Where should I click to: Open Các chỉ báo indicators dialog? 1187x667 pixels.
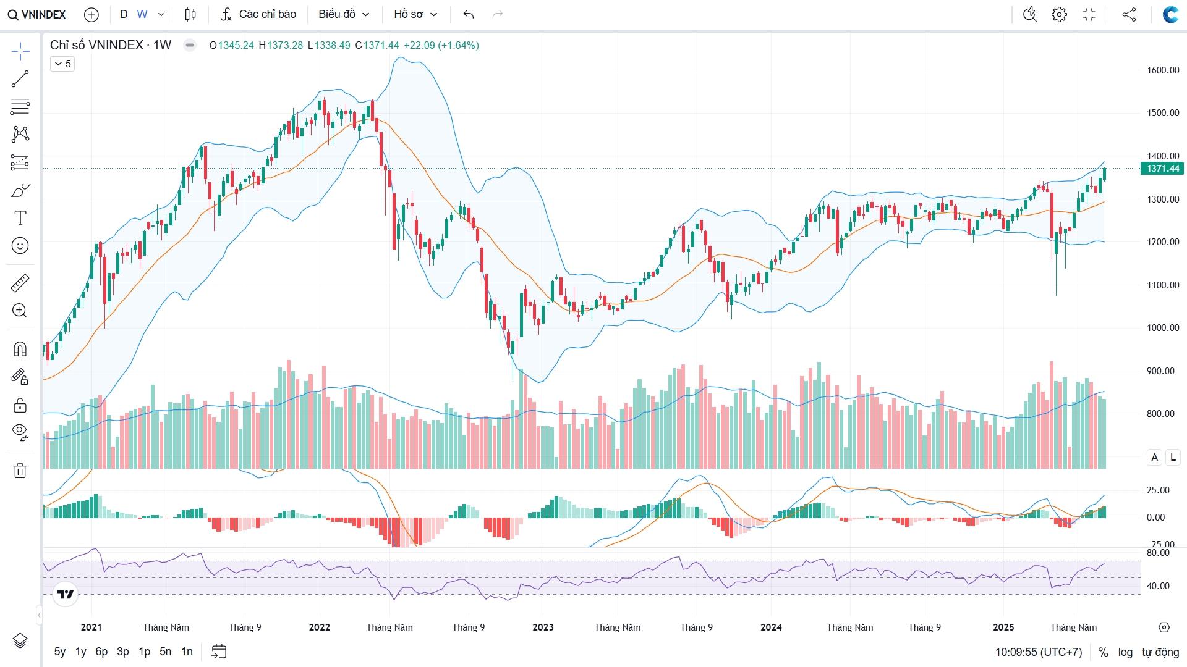258,14
